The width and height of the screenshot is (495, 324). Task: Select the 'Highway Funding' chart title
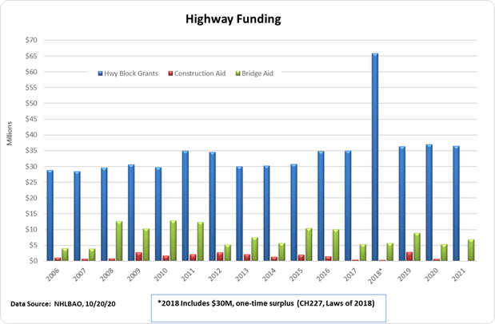coord(233,19)
